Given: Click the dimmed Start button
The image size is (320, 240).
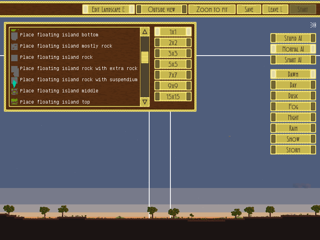Looking at the screenshot, I should (303, 9).
